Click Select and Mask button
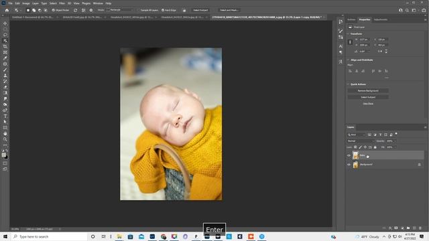This screenshot has height=241, width=429. click(x=229, y=10)
